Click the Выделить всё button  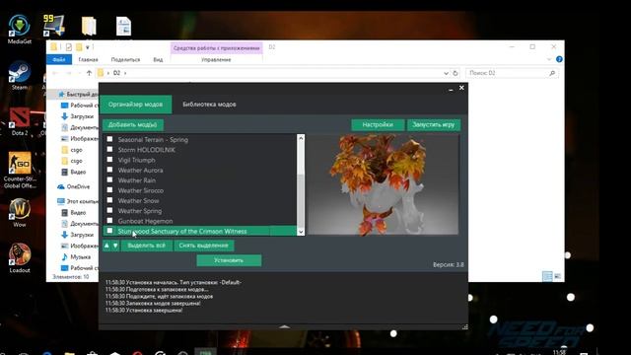(147, 246)
